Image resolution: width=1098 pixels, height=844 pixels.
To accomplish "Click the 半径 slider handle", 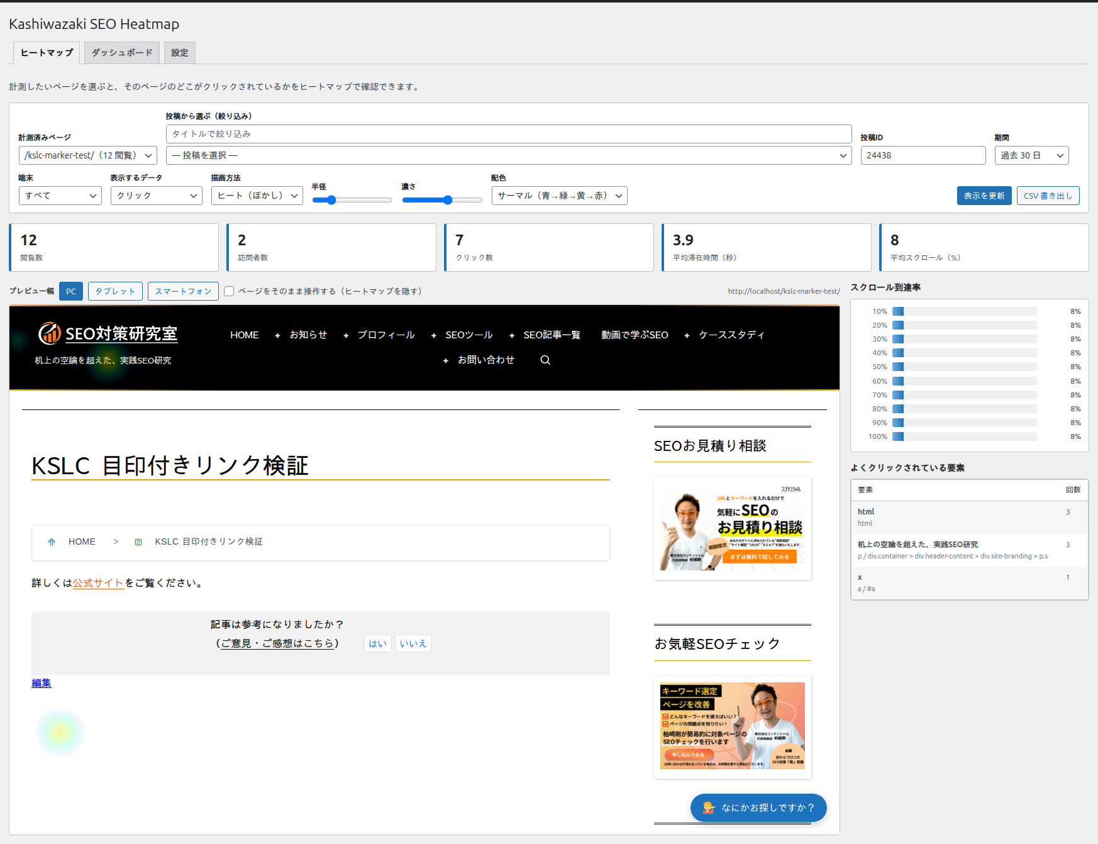I will tap(331, 200).
